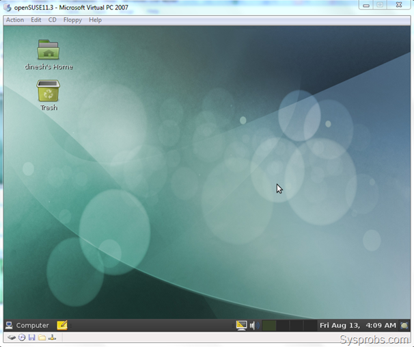Screen dimensions: 414x347
Task: Click the display settings tray icon
Action: [x=241, y=325]
